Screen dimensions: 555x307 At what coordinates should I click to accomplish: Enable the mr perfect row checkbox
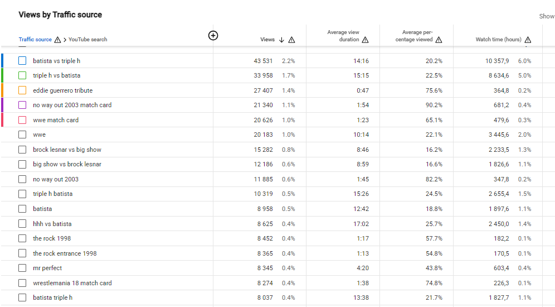click(x=22, y=268)
